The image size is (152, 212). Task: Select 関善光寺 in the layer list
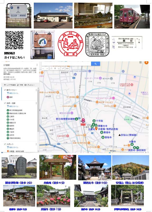11,123
